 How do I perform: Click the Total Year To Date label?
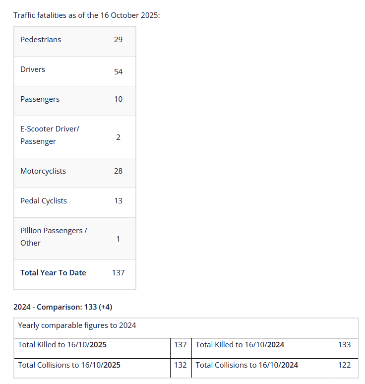[53, 273]
